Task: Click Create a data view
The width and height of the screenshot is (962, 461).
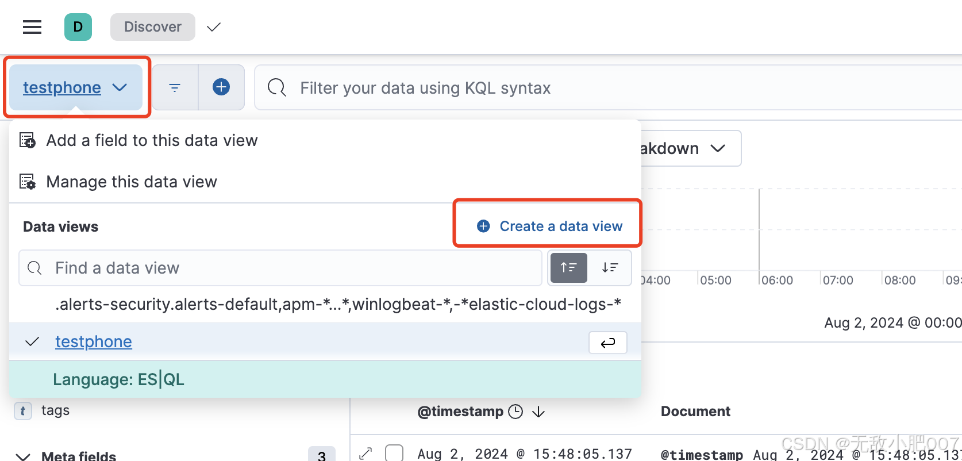Action: pyautogui.click(x=549, y=226)
